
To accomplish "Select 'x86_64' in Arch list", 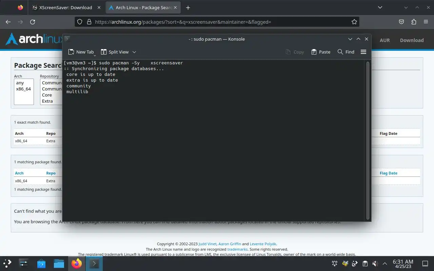I will coord(23,89).
